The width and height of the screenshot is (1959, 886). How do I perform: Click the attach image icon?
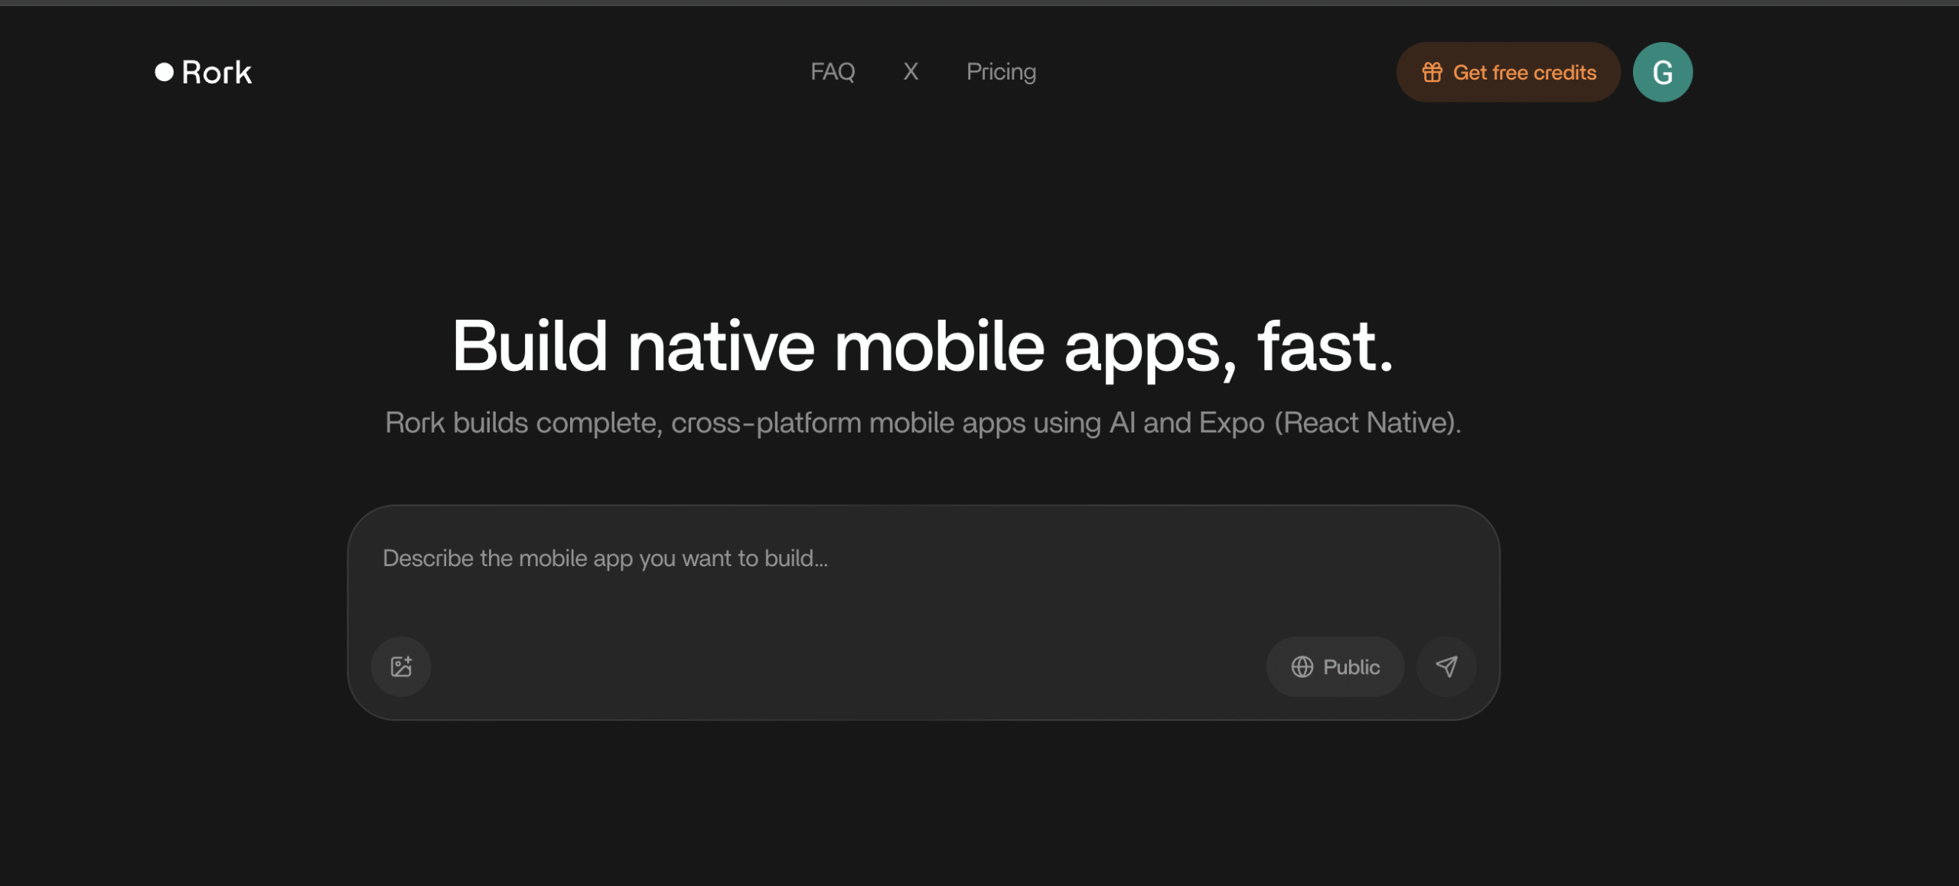coord(401,666)
